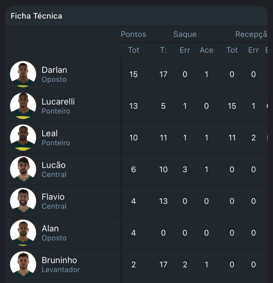This screenshot has height=283, width=273.
Task: Open Alan's avatar image
Action: coord(23,233)
